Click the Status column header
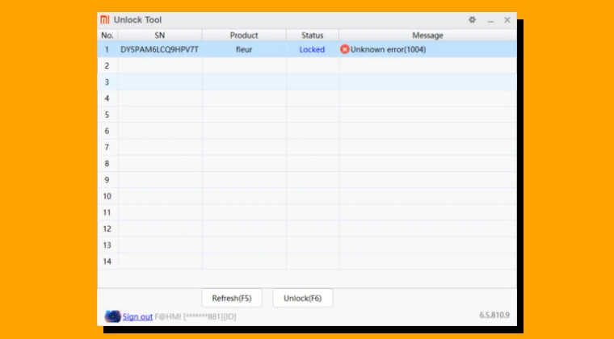 pyautogui.click(x=312, y=36)
